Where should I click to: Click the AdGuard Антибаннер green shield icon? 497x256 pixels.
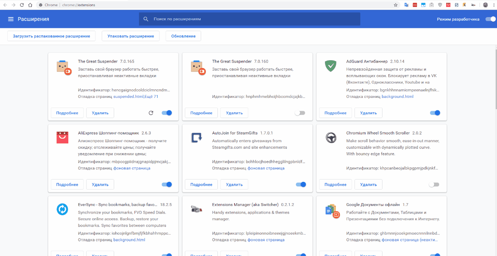[330, 66]
